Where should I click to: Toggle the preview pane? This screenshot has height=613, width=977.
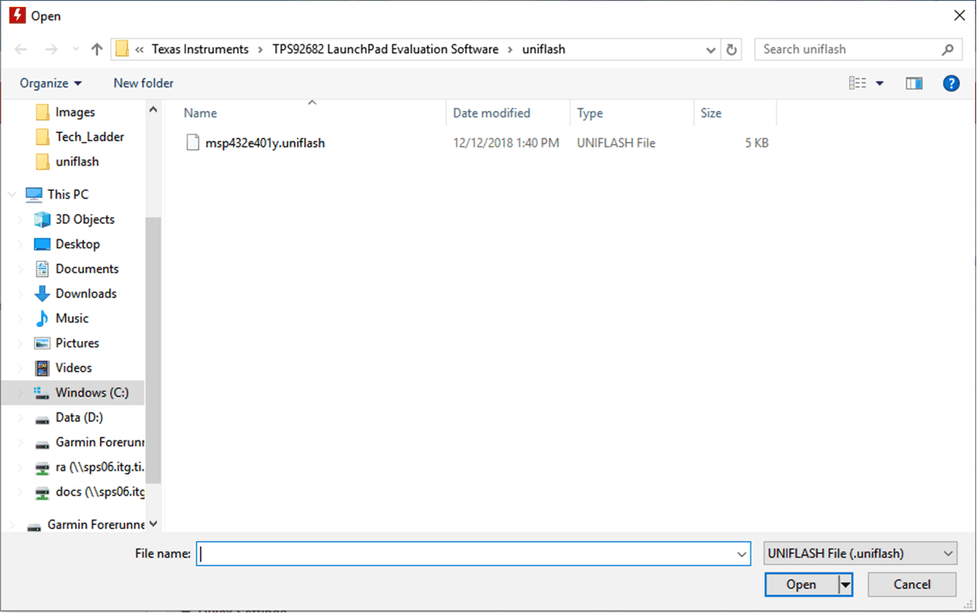click(914, 83)
